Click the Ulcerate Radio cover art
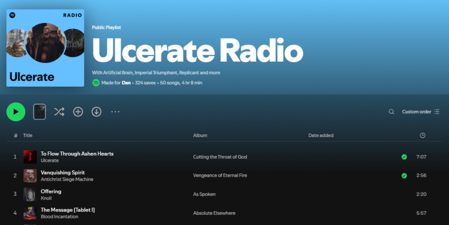Viewport: 449px width, 225px height. (45, 48)
